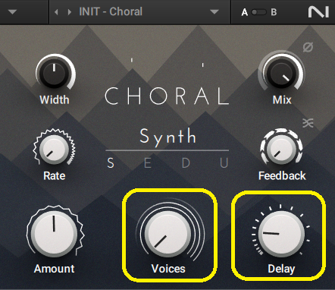The width and height of the screenshot is (335, 290).
Task: Select the E mode letter
Action: click(x=148, y=162)
